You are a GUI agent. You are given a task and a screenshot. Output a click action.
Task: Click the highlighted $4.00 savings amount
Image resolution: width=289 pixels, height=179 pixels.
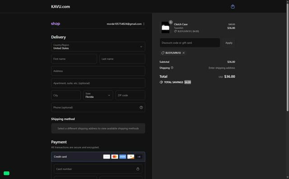pos(188,82)
